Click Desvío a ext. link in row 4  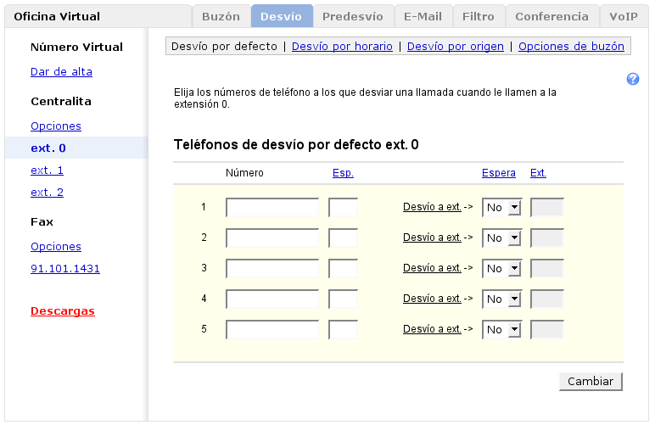pyautogui.click(x=432, y=299)
